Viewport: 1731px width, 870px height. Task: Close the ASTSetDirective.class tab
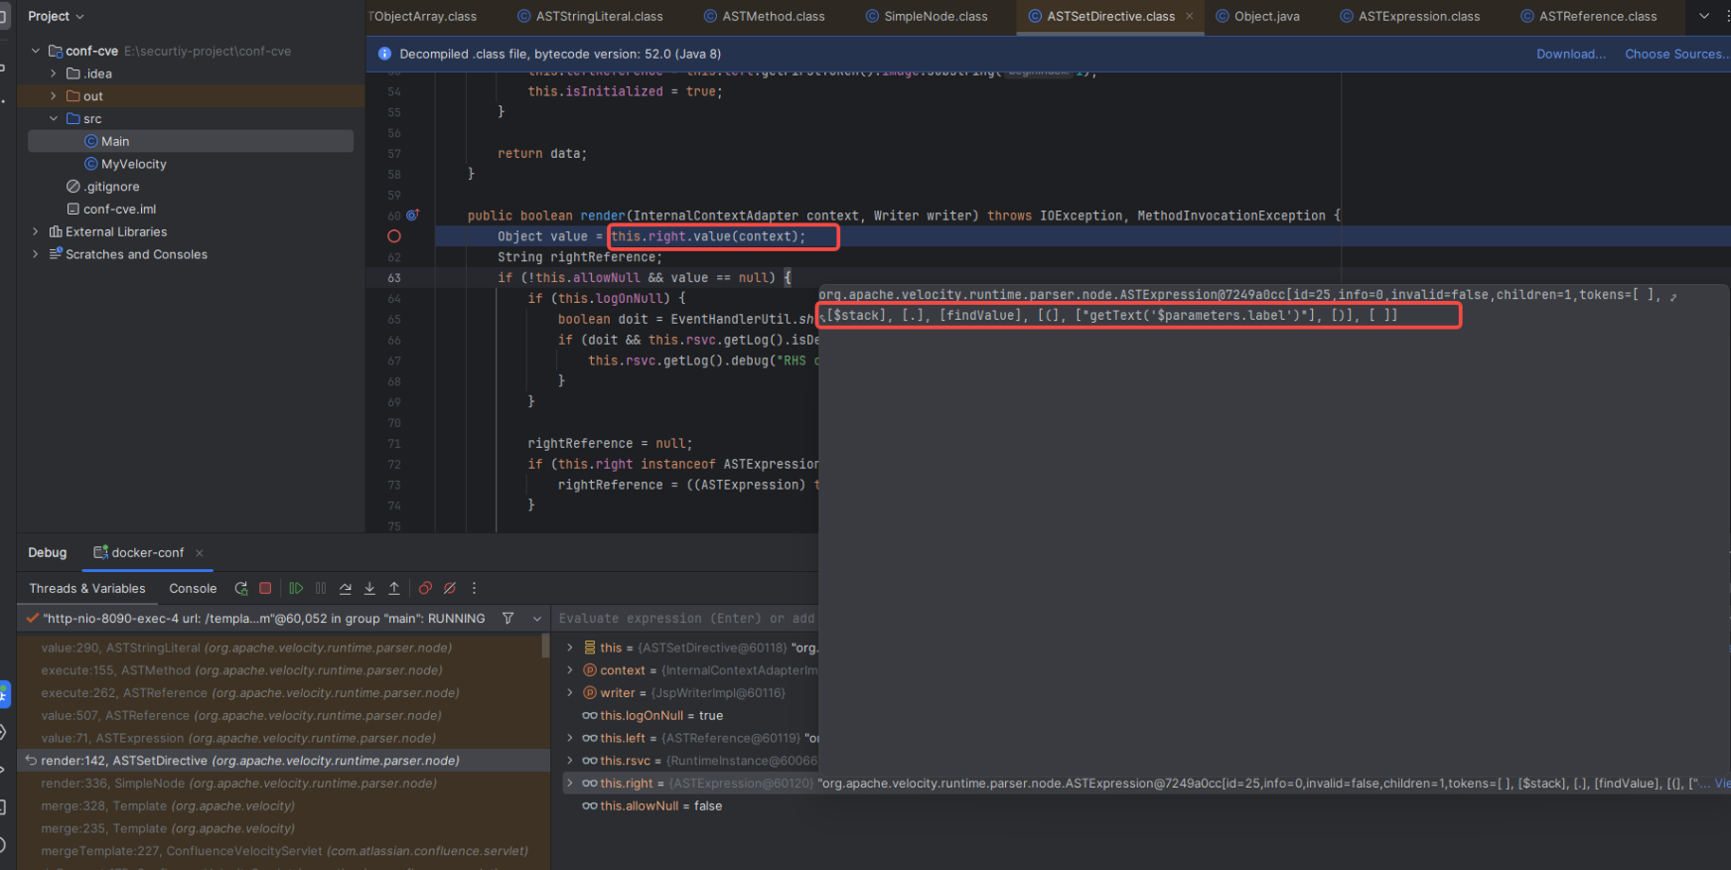[1190, 16]
